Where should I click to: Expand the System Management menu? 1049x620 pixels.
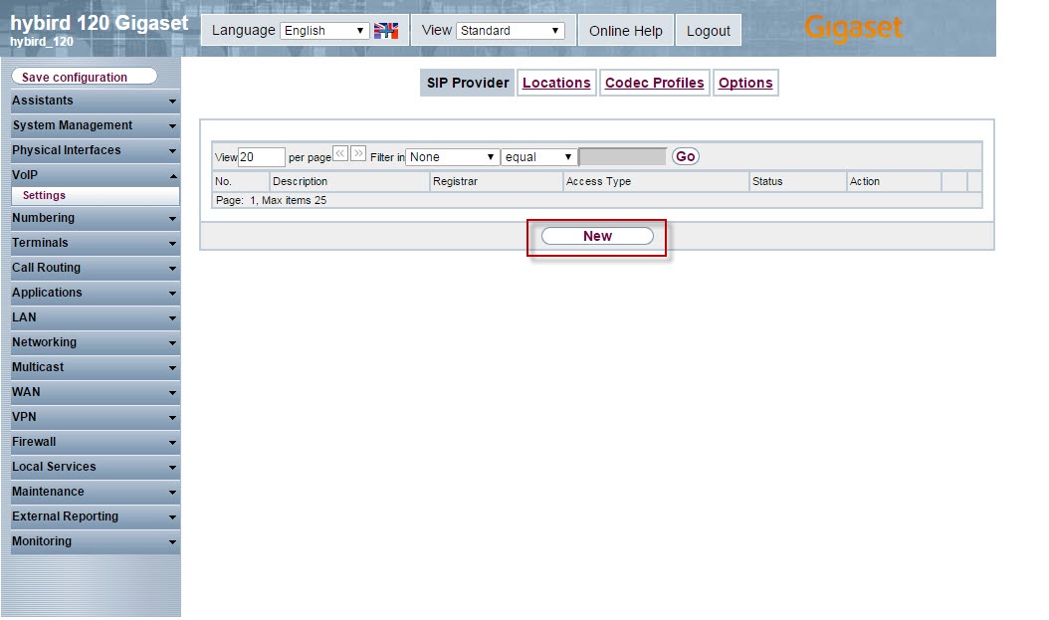click(x=95, y=125)
